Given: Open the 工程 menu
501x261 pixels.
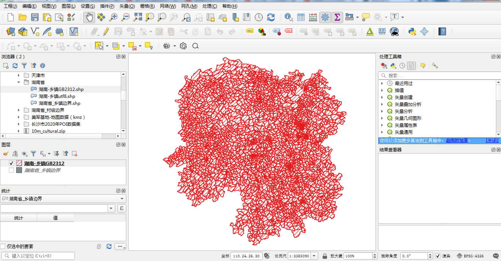Looking at the screenshot, I should (x=10, y=6).
